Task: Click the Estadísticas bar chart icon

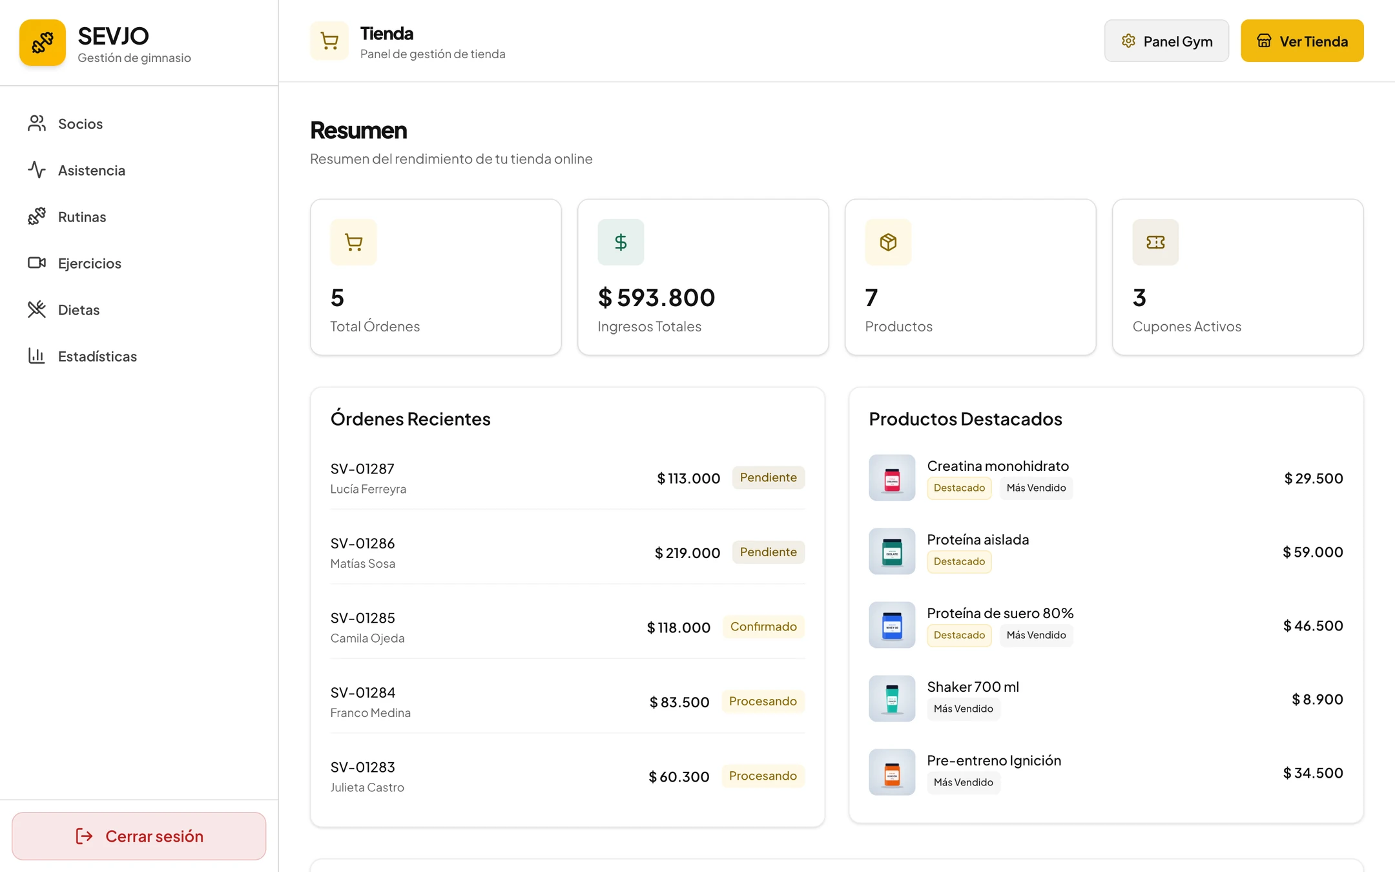Action: [x=37, y=356]
